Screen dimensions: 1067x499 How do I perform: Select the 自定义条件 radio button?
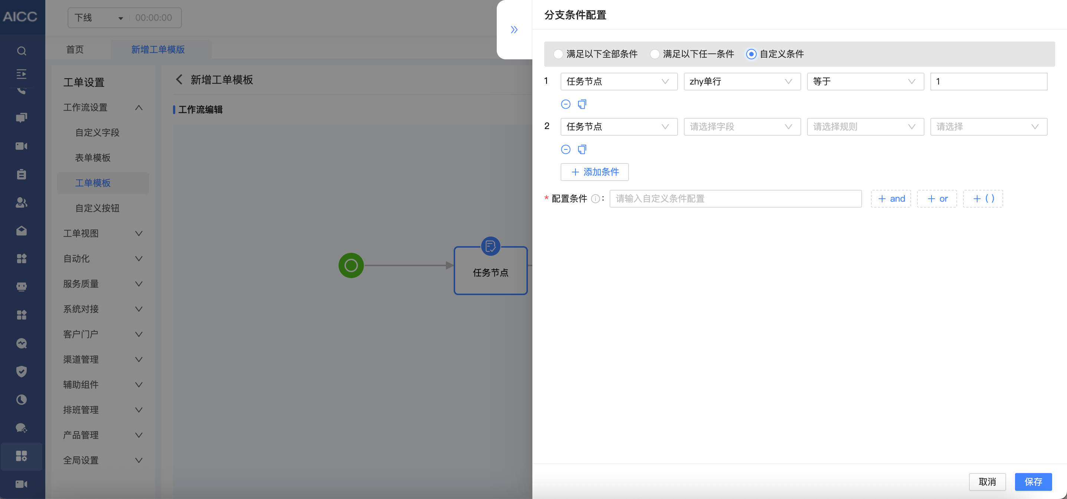coord(751,54)
